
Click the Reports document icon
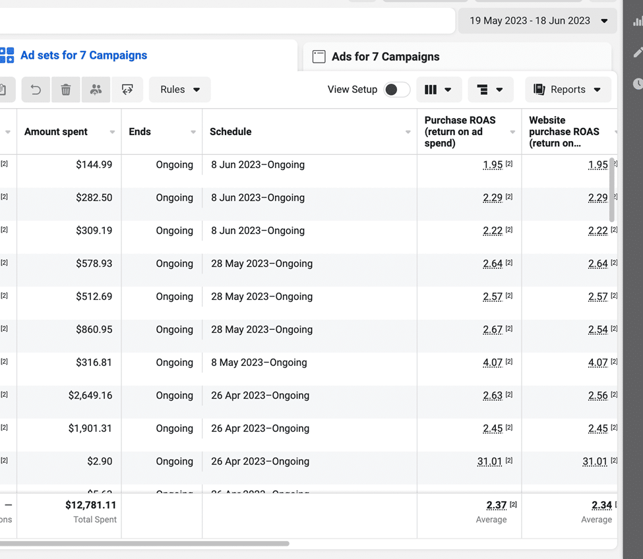pos(539,90)
